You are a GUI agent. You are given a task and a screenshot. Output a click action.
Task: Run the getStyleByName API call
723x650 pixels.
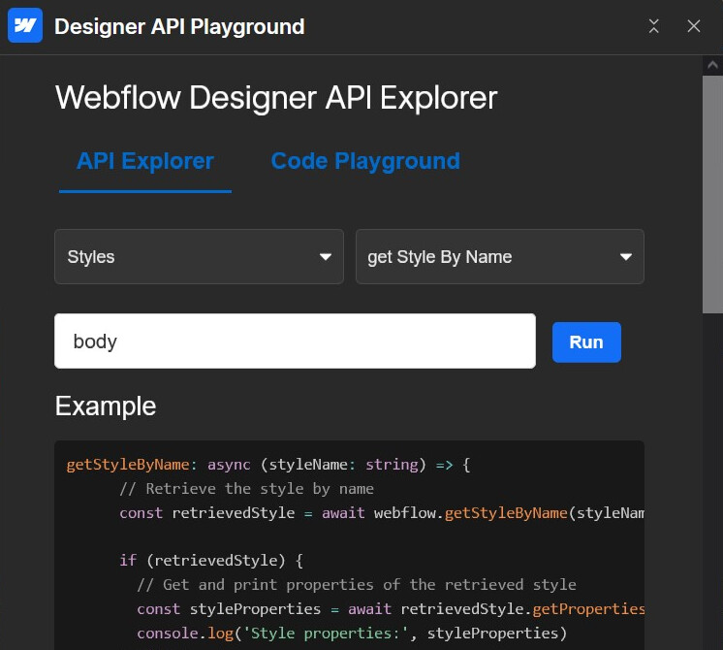586,342
